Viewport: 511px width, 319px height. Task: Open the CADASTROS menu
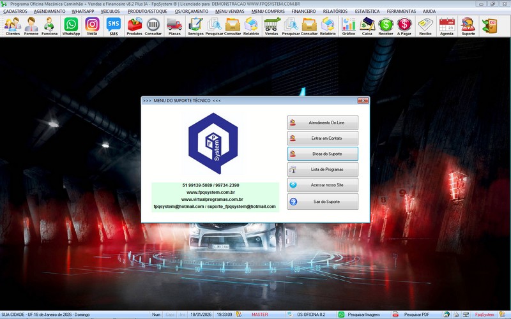(15, 11)
